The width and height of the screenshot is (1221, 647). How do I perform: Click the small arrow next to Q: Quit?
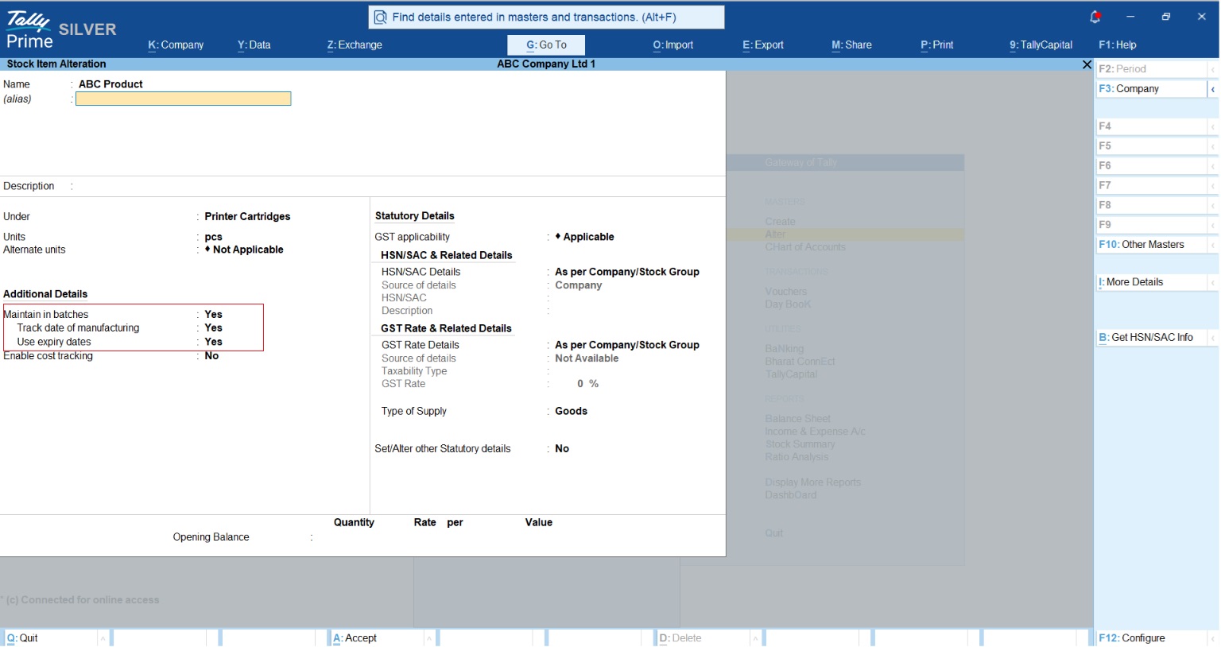pyautogui.click(x=103, y=638)
